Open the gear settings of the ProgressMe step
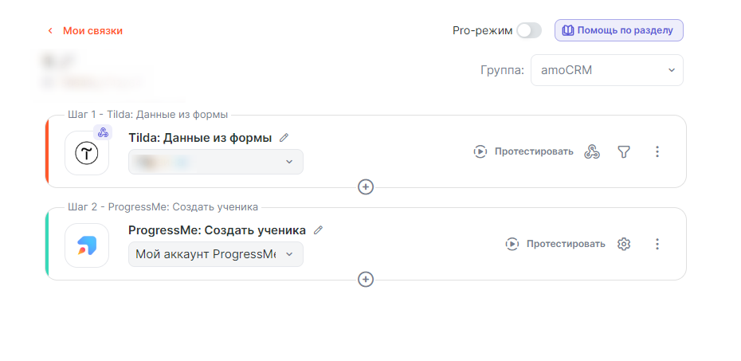Screen dimensions: 741x361 coord(624,244)
